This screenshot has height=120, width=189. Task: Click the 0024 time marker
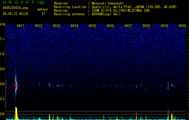74,26
